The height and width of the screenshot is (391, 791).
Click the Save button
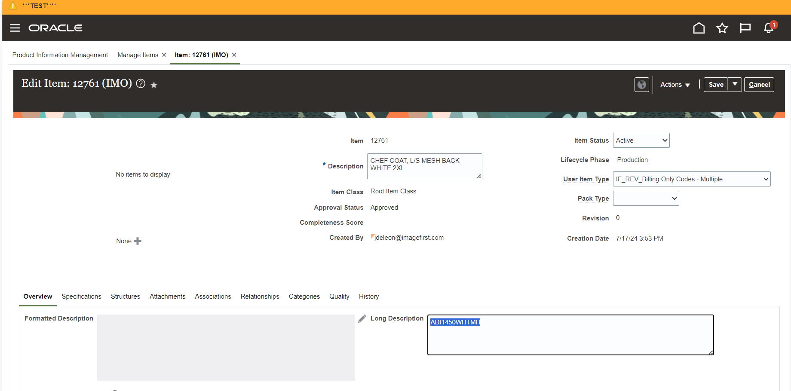pos(715,85)
